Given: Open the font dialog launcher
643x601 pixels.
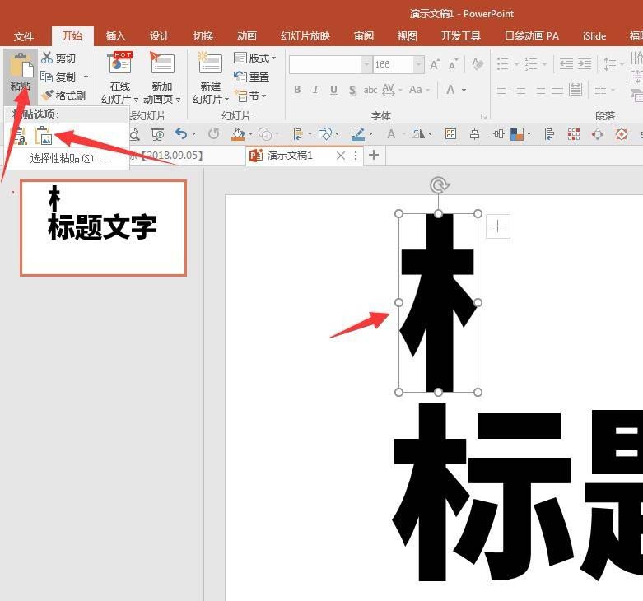Looking at the screenshot, I should point(483,116).
